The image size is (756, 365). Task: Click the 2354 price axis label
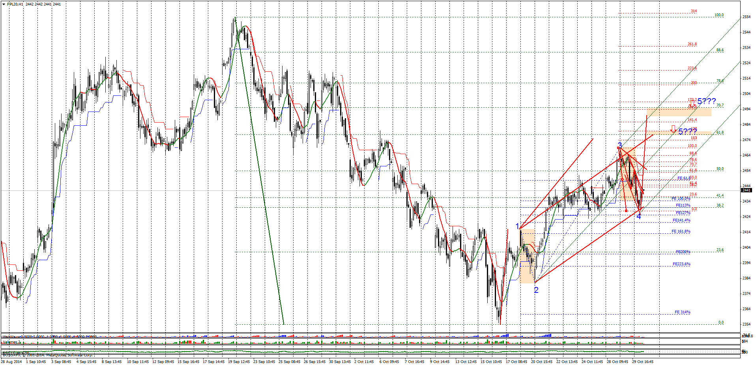(747, 324)
